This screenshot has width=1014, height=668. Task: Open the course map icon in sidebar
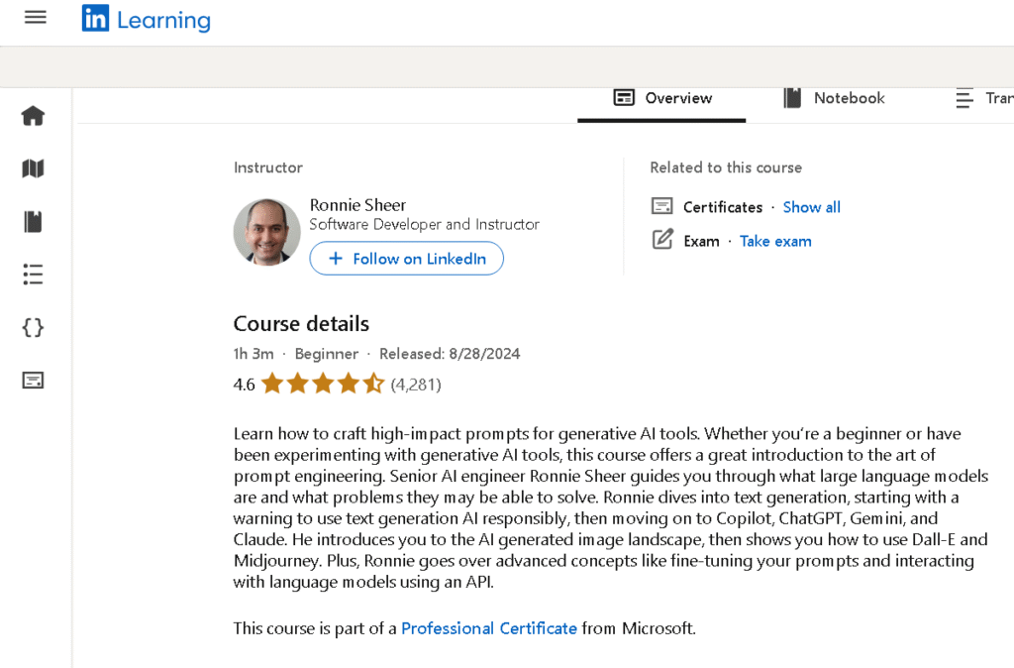coord(33,168)
